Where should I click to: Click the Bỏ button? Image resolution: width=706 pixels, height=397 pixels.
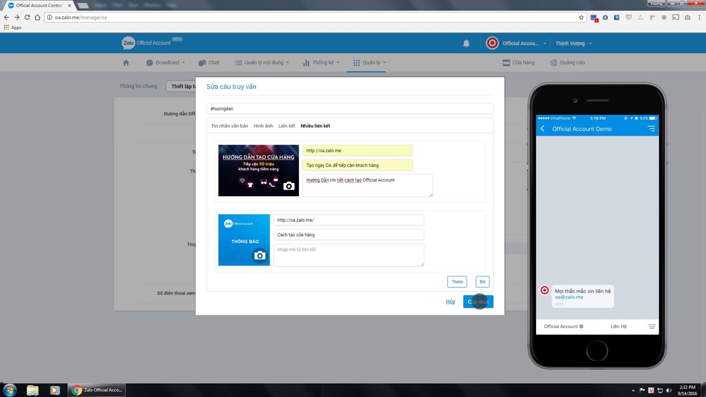point(483,282)
